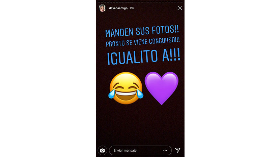
Task: Tap the paper plane share icon
Action: (x=177, y=150)
